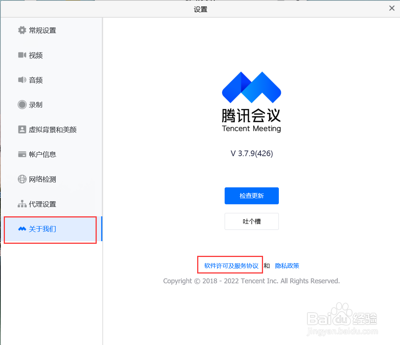Open the 常规设置 settings tab
The height and width of the screenshot is (345, 400).
52,30
